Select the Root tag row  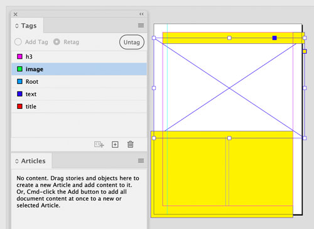(79, 81)
